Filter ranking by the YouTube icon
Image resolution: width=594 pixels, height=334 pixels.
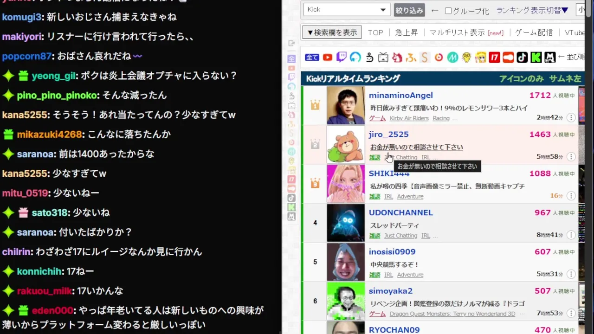tap(328, 58)
